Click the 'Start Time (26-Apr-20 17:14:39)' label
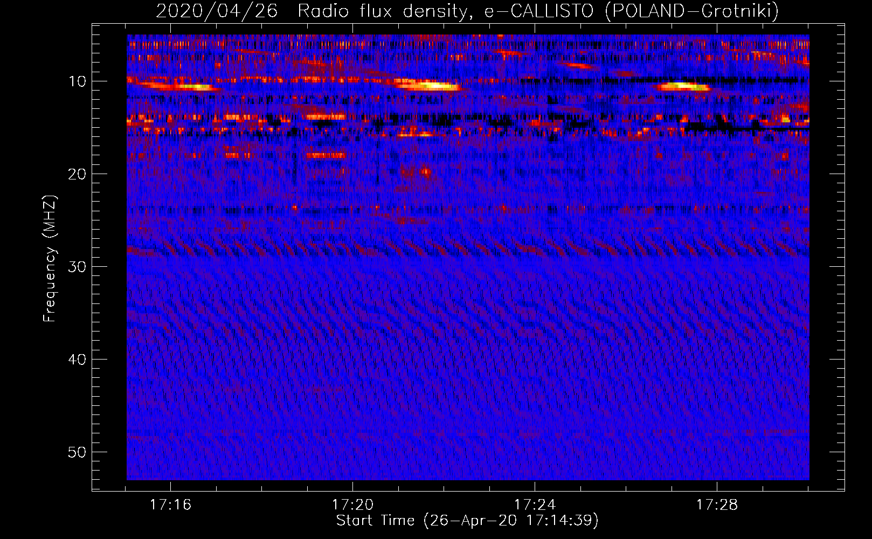 pos(467,521)
